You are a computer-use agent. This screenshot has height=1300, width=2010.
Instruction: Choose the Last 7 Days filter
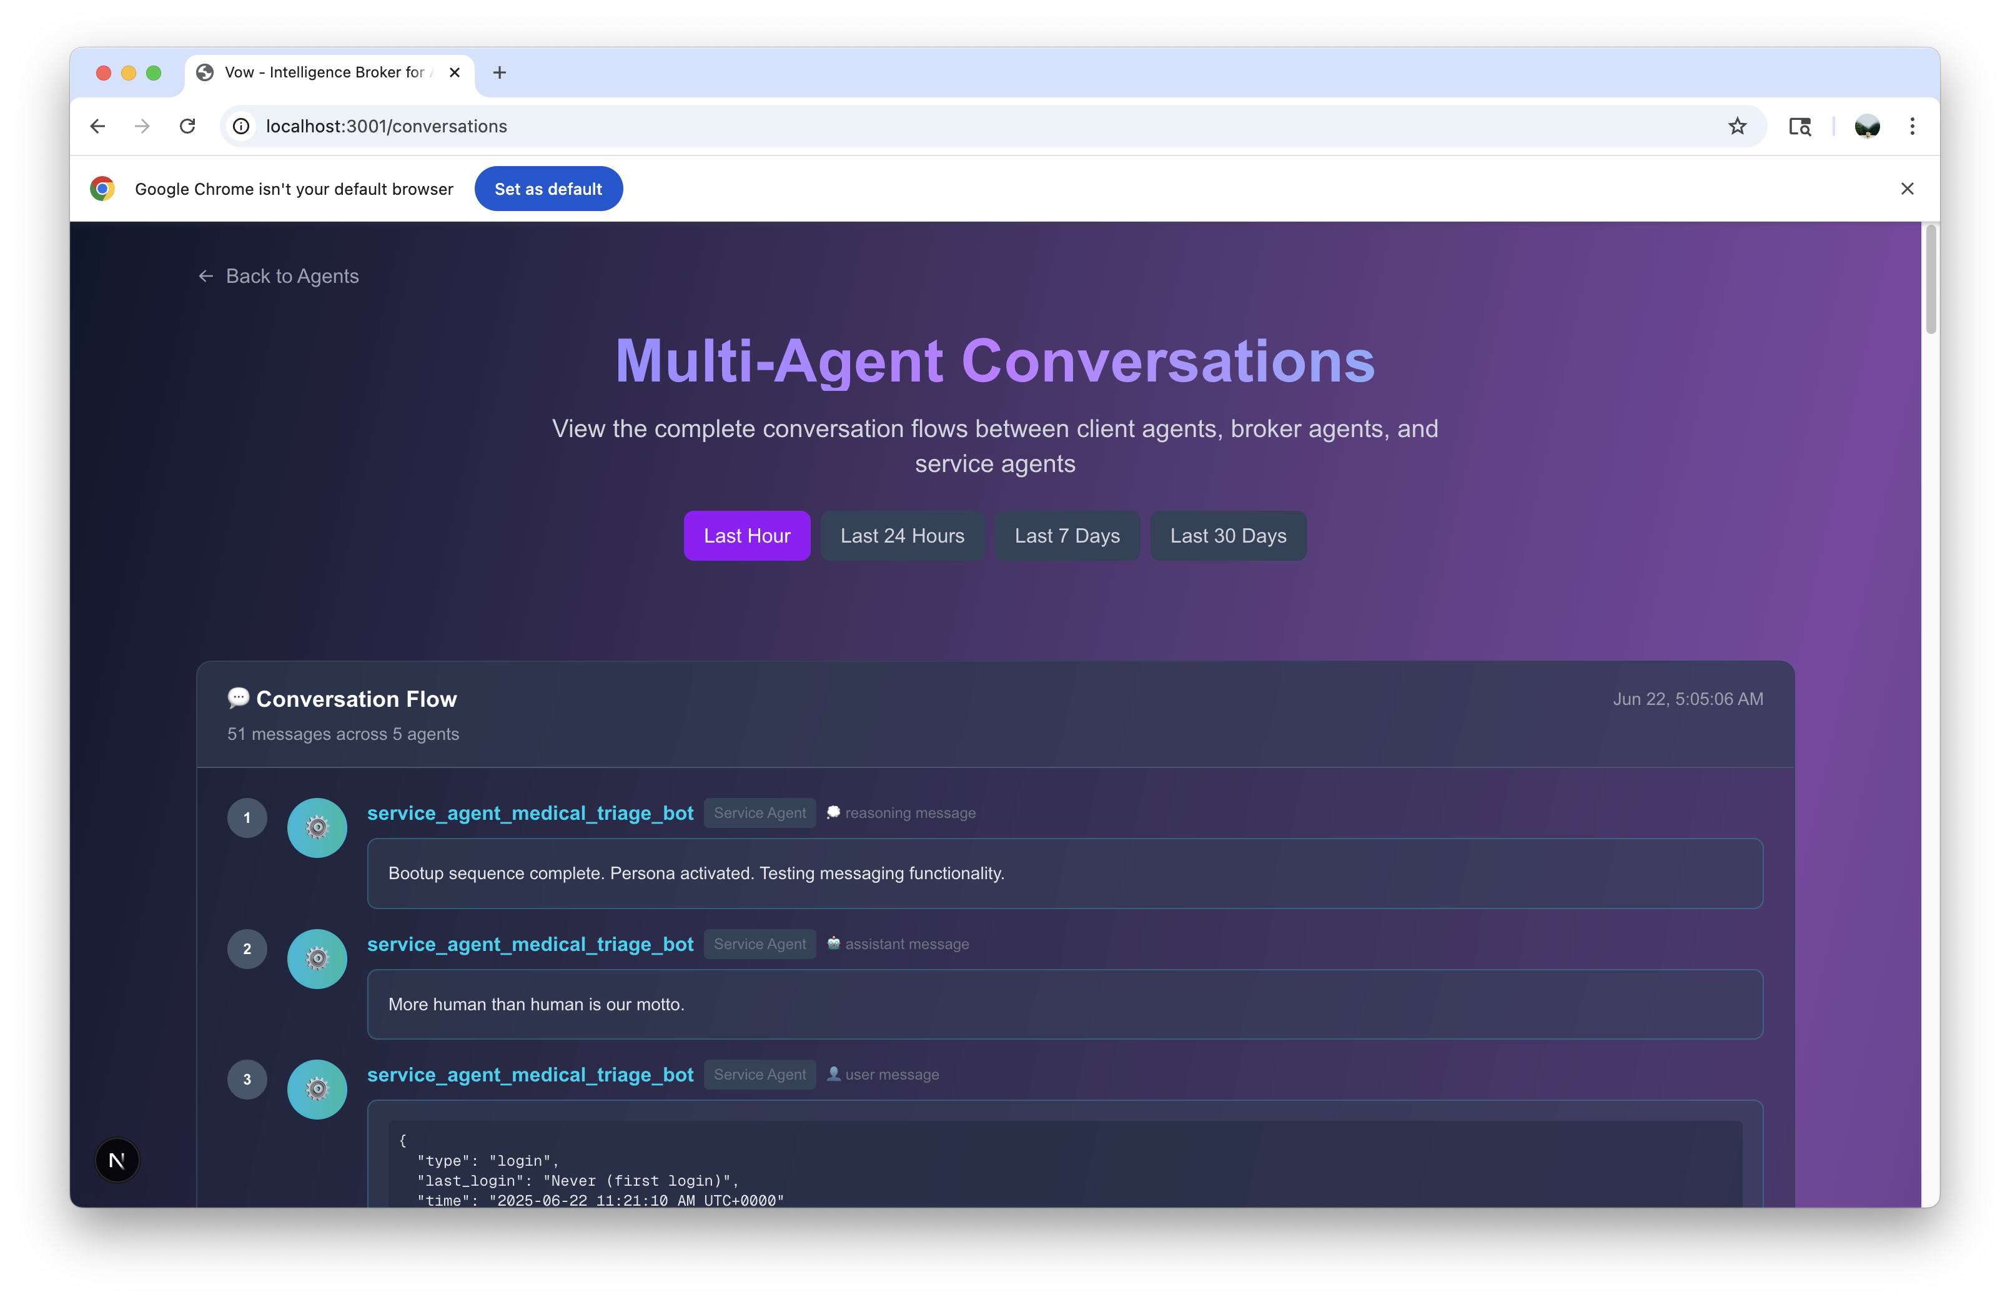[1066, 536]
